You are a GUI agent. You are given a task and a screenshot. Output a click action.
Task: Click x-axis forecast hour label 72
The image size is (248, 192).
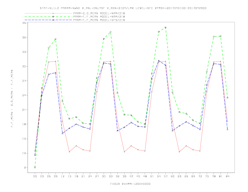point(200,176)
